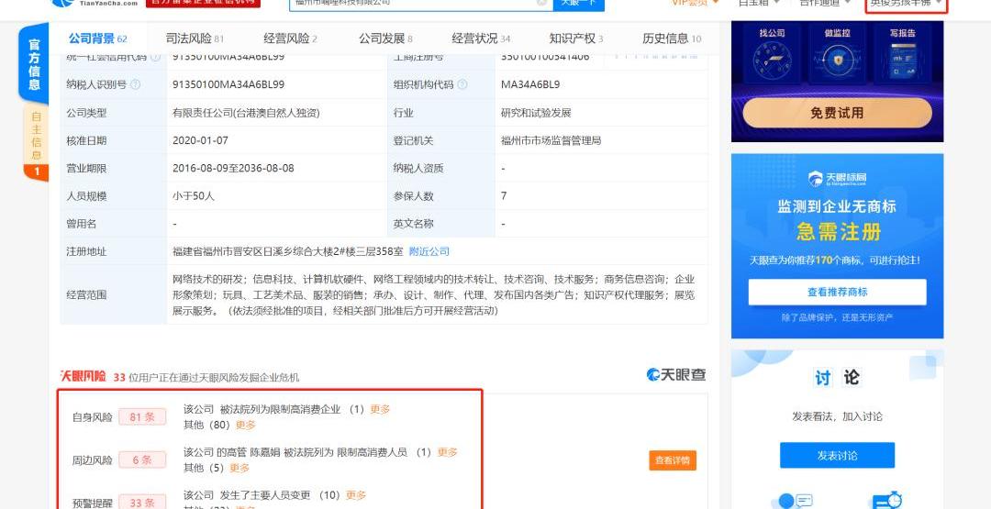Click the help icon beside 纳税人识别号
Screen dimensions: 991x509
point(136,84)
